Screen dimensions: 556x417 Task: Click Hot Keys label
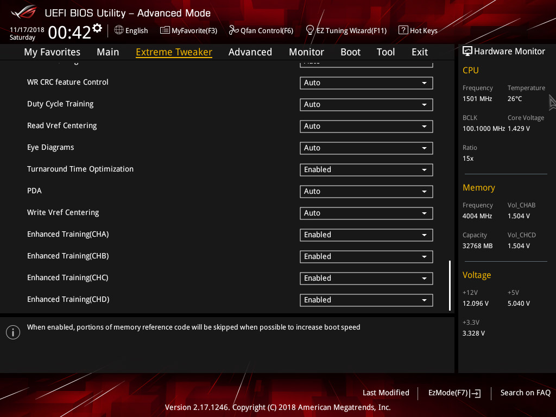click(x=424, y=30)
